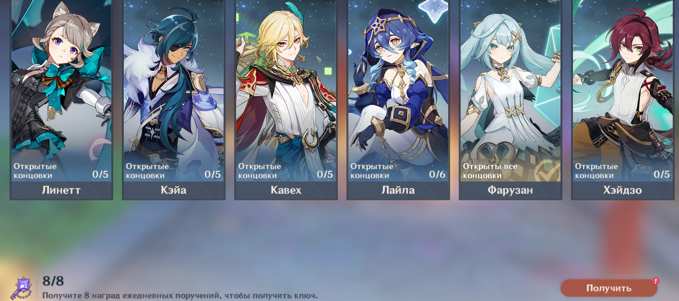Screen dimensions: 679x301
Task: Click the Кэйа name label
Action: coord(174,190)
